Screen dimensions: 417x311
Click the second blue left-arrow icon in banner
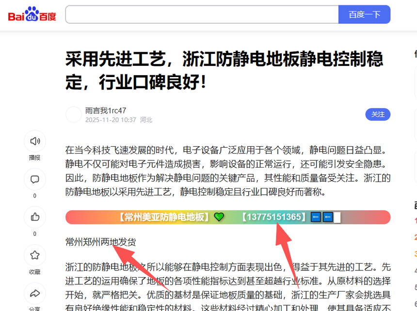tap(328, 217)
